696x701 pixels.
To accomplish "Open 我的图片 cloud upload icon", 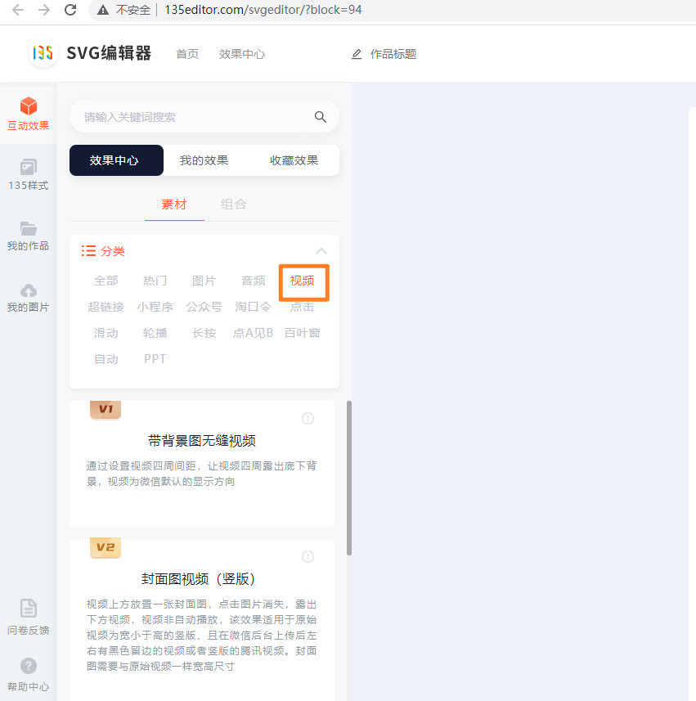I will (29, 290).
